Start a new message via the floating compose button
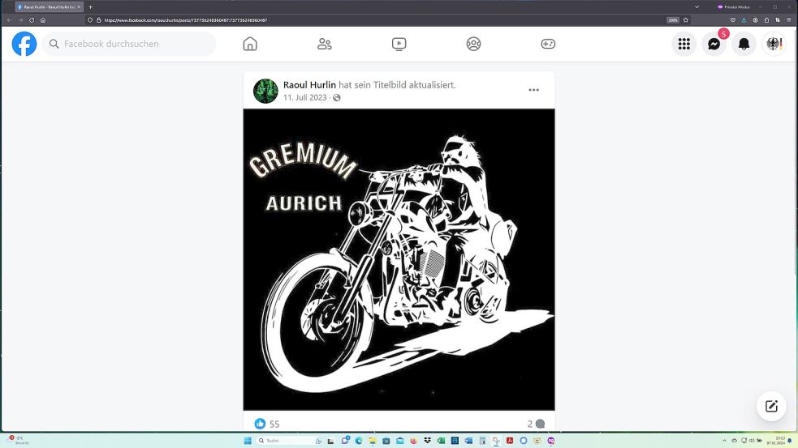This screenshot has height=448, width=798. (x=771, y=406)
